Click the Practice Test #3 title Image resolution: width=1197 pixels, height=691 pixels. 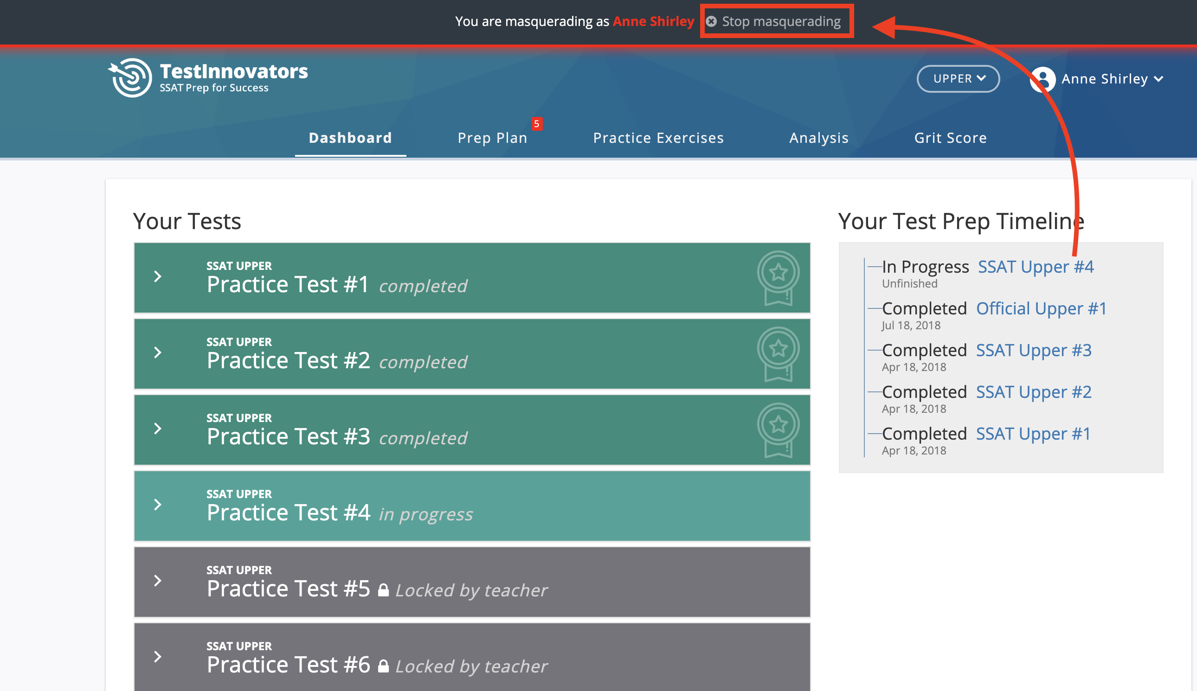288,436
